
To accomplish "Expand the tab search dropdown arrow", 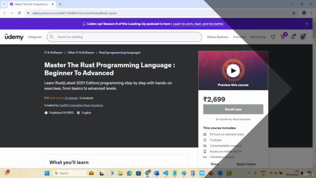I will 4,4.
